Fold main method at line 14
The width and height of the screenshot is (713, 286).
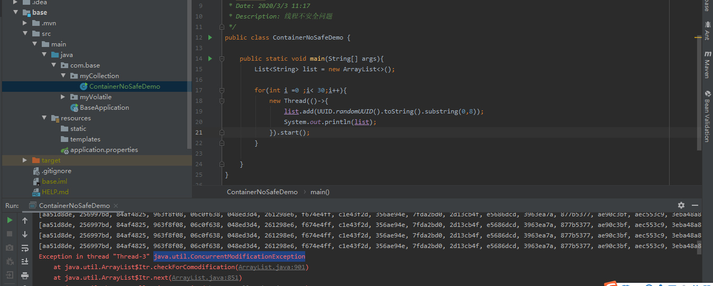222,59
